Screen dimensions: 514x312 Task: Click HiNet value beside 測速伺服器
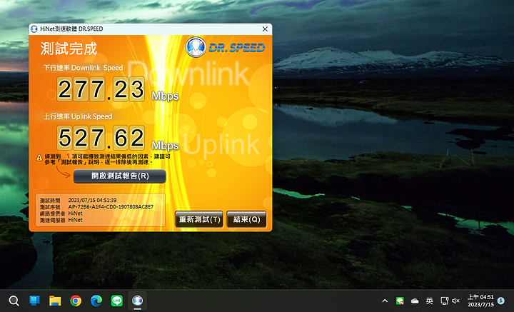click(75, 220)
